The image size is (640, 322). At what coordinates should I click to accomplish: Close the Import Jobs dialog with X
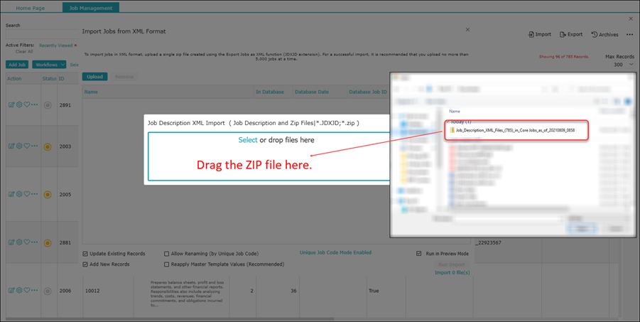(467, 30)
